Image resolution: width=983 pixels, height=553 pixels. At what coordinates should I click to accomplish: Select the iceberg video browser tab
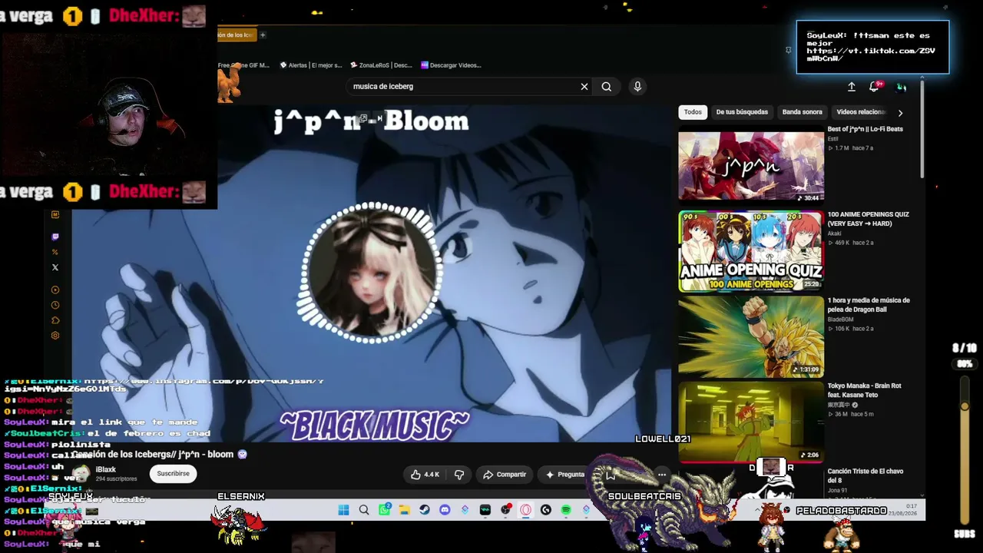(236, 35)
